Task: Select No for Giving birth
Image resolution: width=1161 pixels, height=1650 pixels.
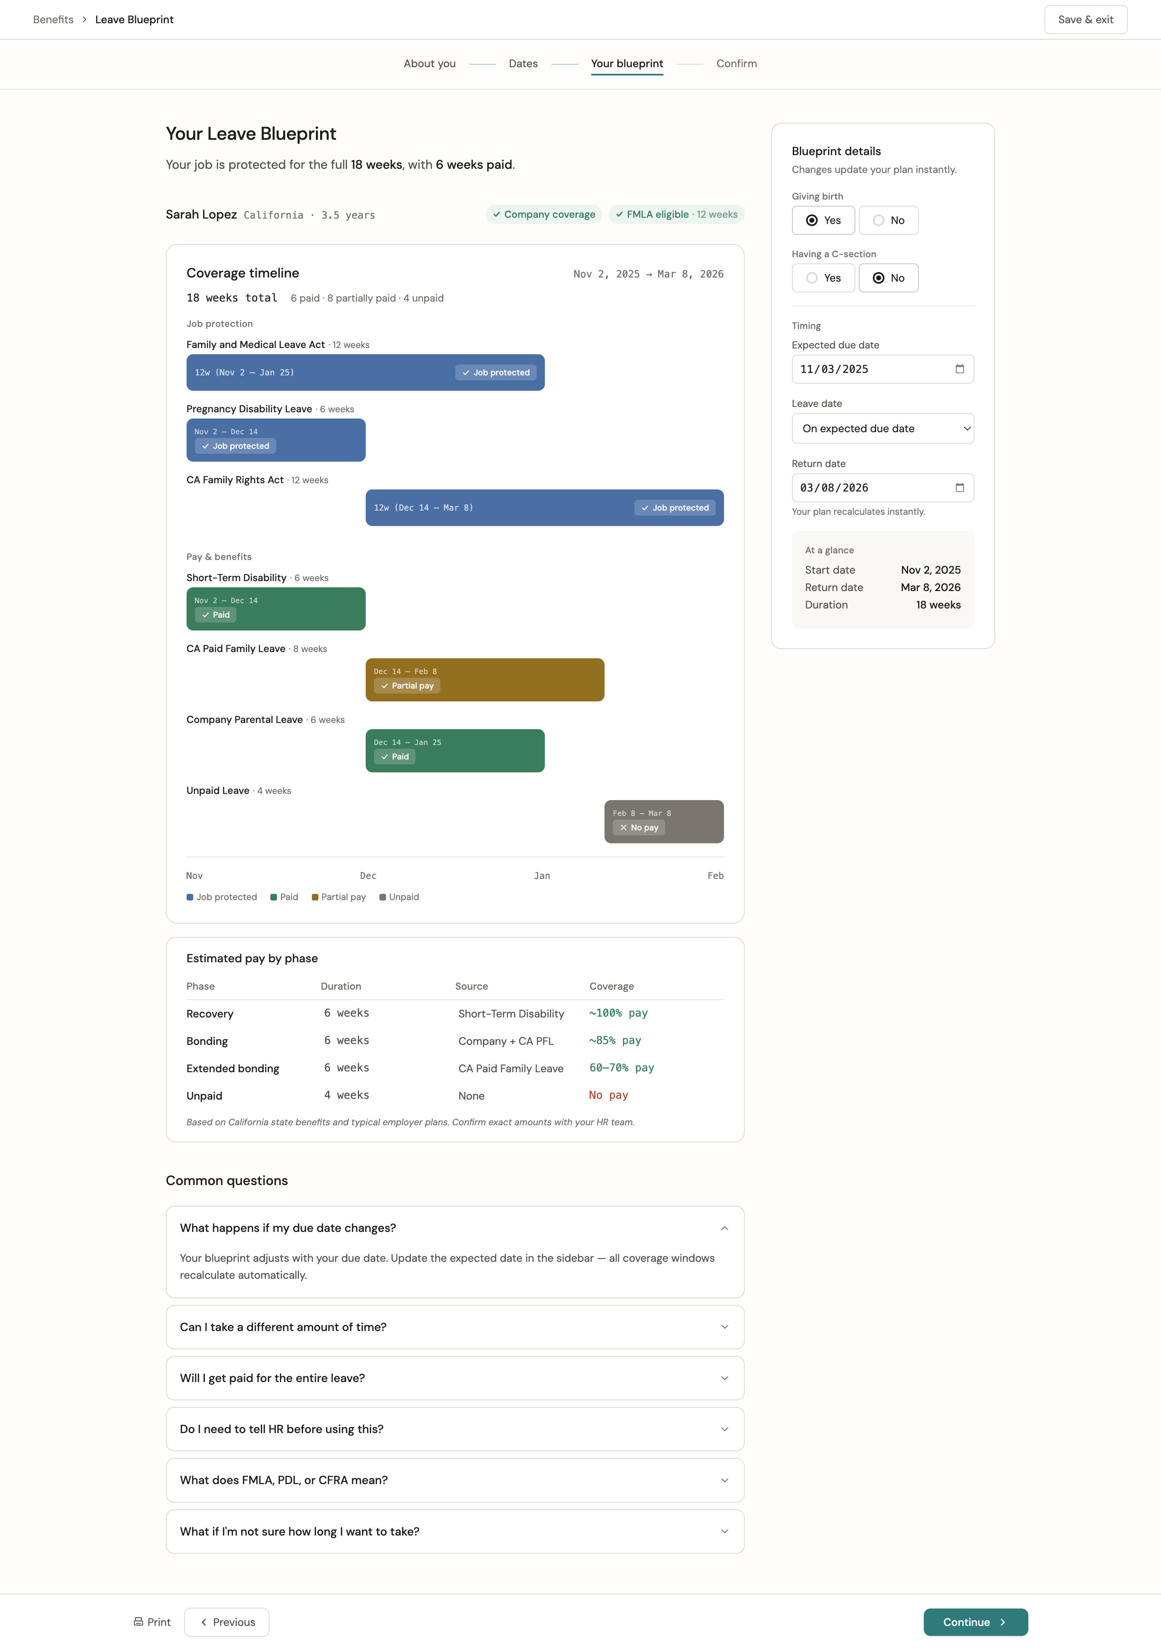Action: (888, 221)
